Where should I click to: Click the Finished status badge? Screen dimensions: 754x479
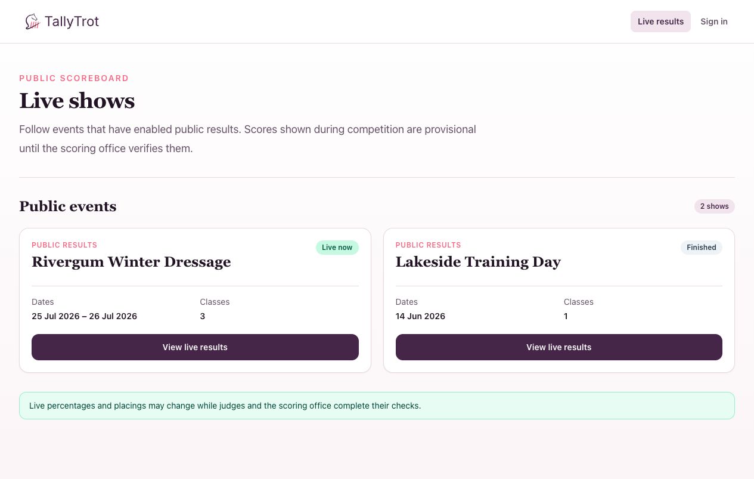tap(701, 248)
